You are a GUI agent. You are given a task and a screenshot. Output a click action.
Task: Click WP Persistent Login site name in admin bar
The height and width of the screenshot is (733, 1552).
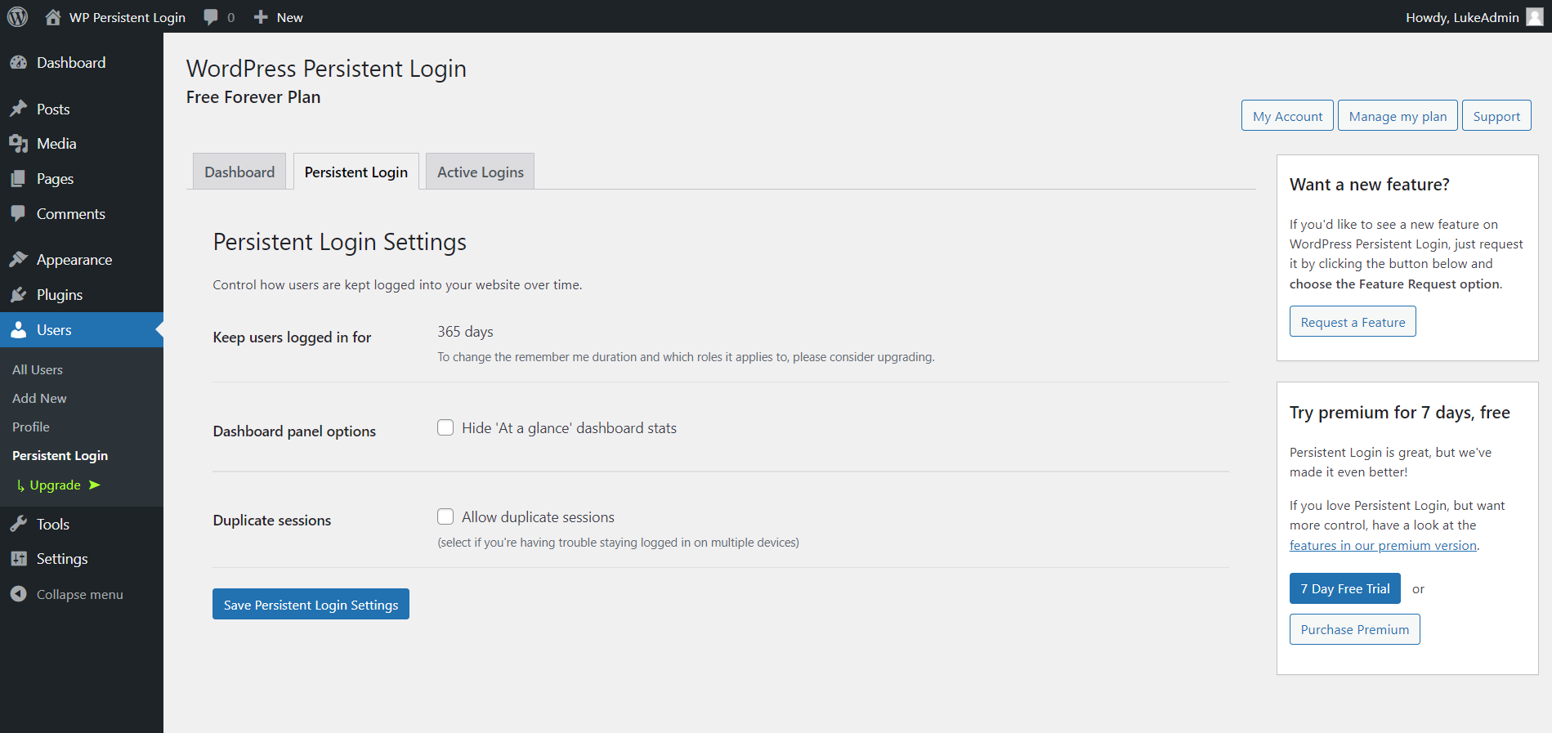click(x=127, y=17)
